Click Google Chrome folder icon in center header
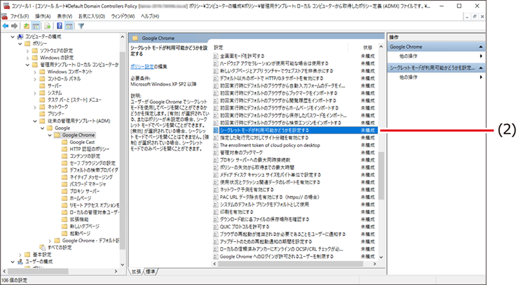The height and width of the screenshot is (285, 518). 135,38
